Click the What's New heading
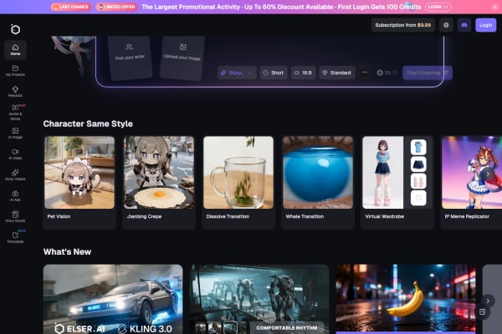Image resolution: width=502 pixels, height=334 pixels. coord(67,252)
